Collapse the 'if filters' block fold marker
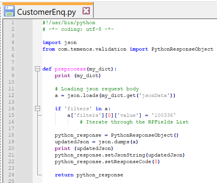 pyautogui.click(x=37, y=109)
